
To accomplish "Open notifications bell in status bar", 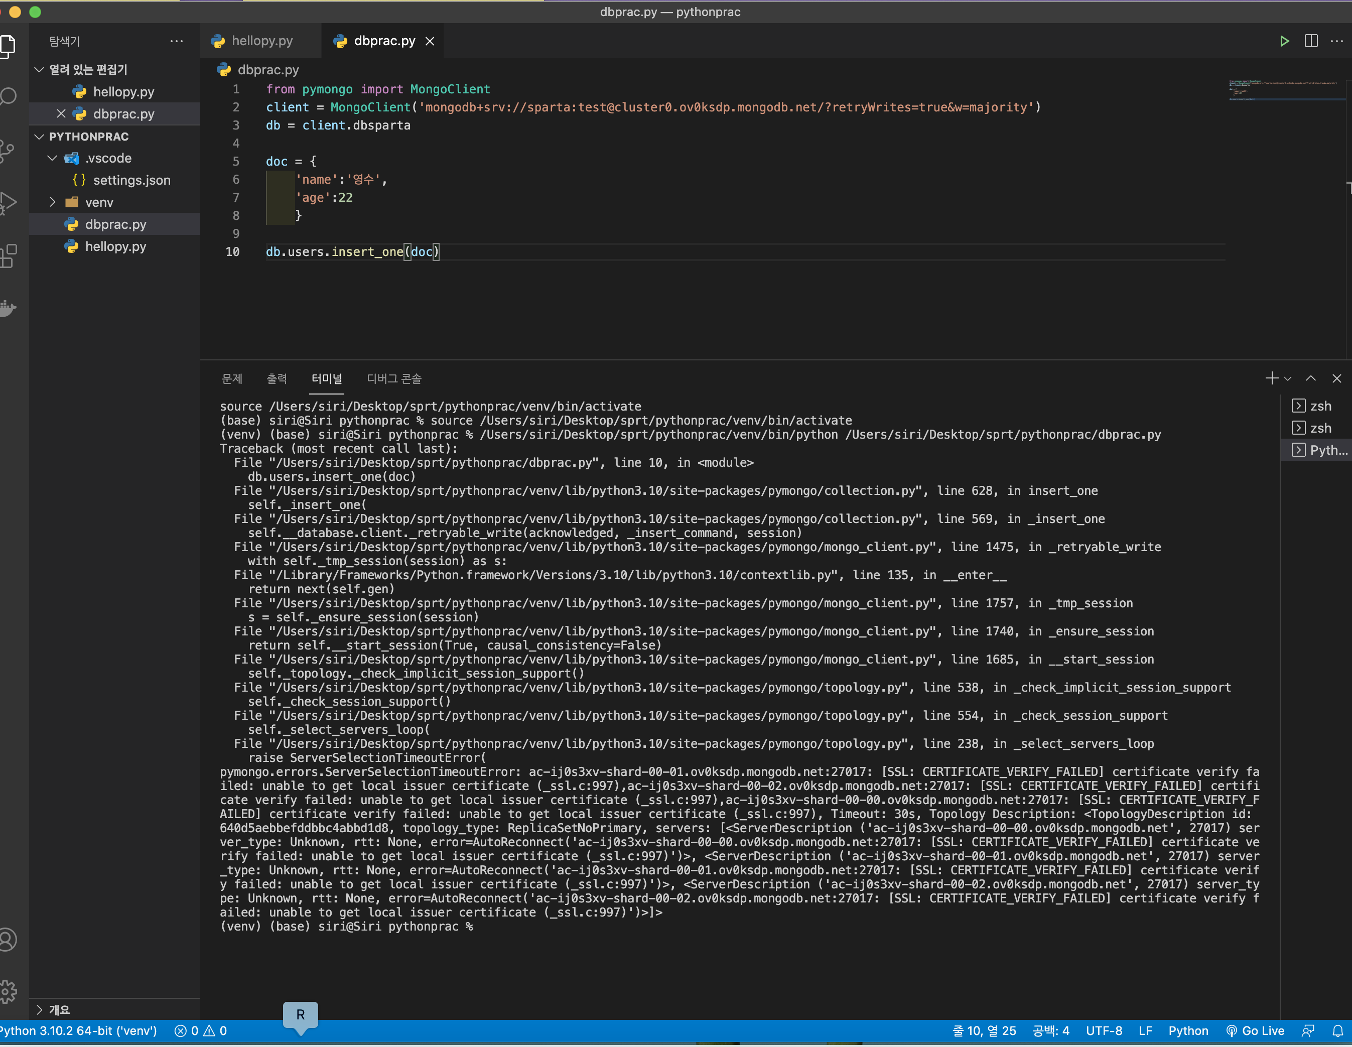I will [1337, 1031].
